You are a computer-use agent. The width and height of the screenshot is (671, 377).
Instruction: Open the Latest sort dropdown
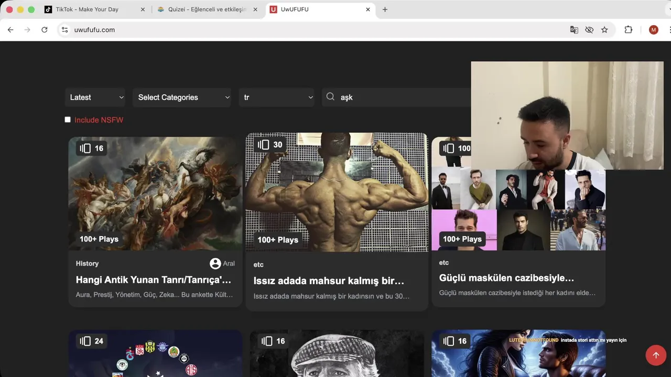[x=96, y=97]
